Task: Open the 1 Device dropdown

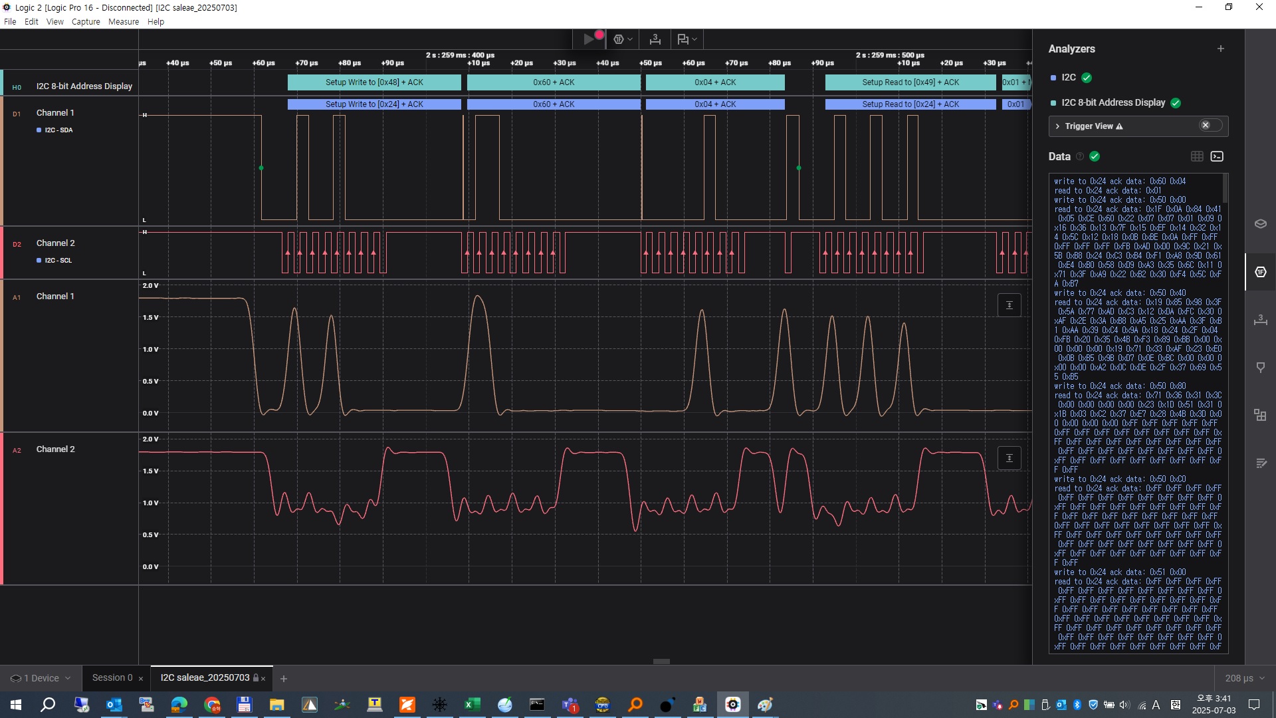Action: pyautogui.click(x=41, y=678)
